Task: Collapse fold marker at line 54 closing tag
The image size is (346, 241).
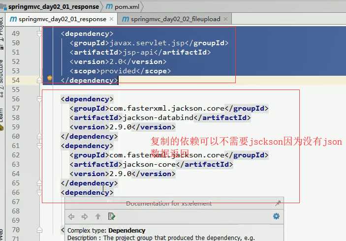Action: 39,80
